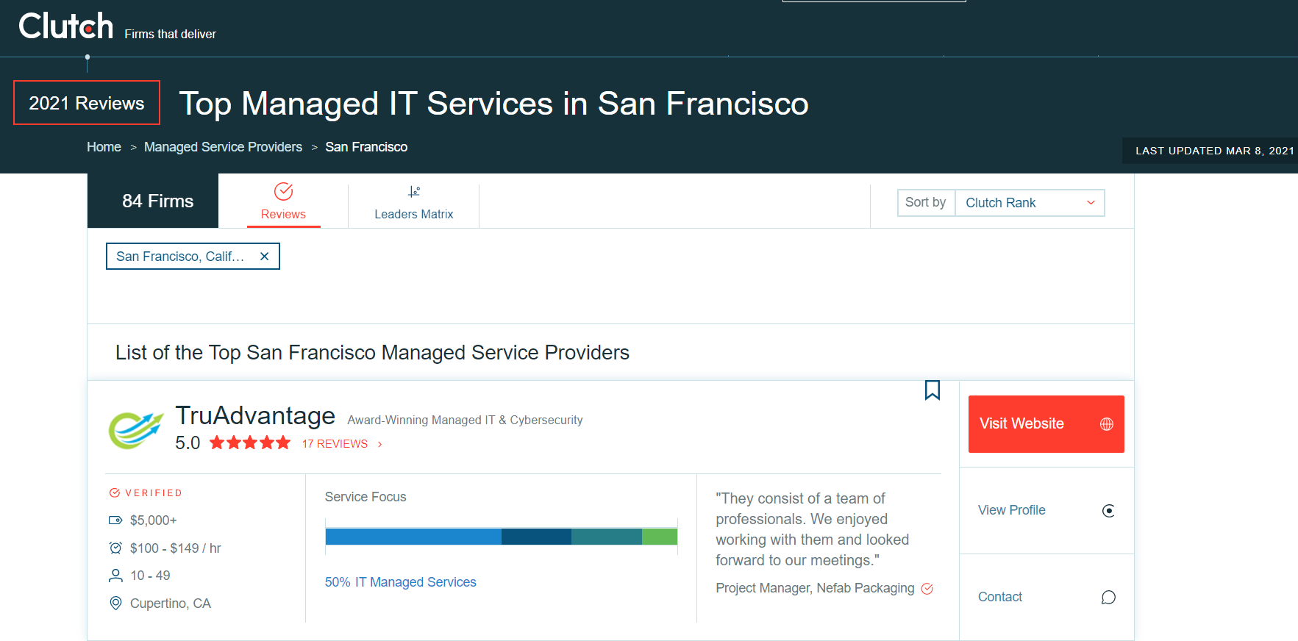Open the Sort by Clutch Rank dropdown
Screen dimensions: 1298x641
[1029, 203]
